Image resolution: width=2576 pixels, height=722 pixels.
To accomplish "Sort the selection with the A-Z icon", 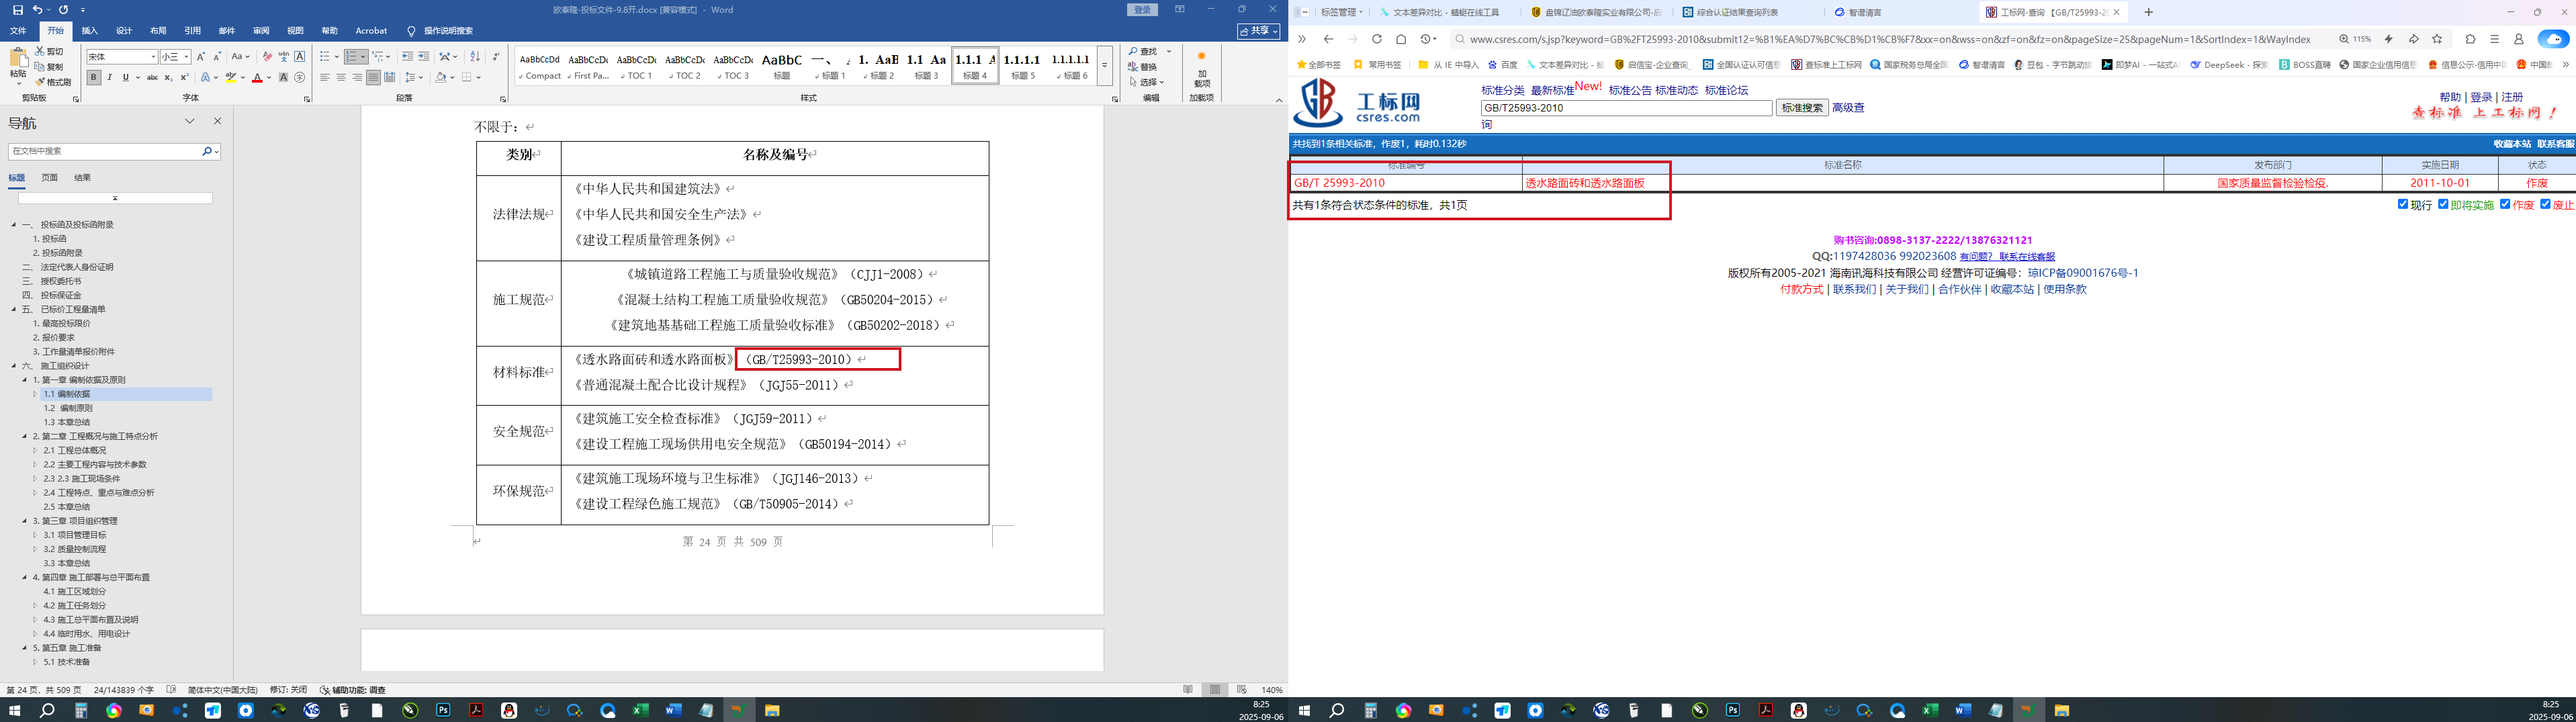I will (475, 57).
